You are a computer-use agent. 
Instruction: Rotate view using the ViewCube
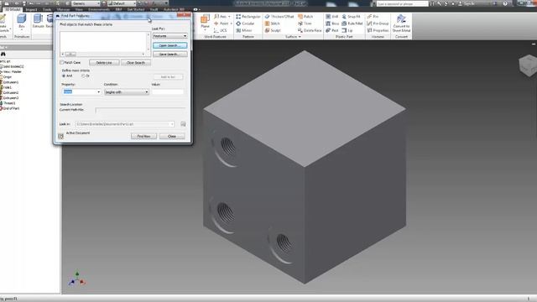pyautogui.click(x=528, y=65)
